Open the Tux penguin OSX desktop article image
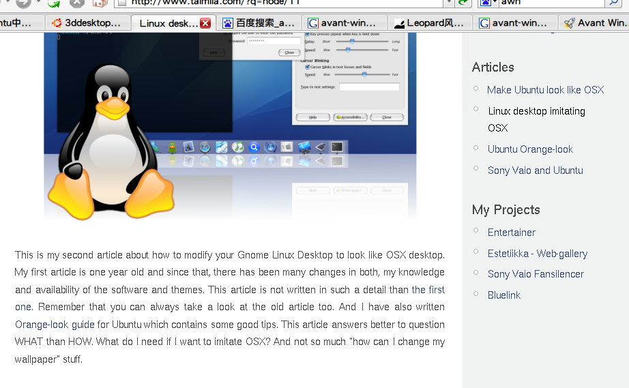629x388 pixels. click(230, 126)
